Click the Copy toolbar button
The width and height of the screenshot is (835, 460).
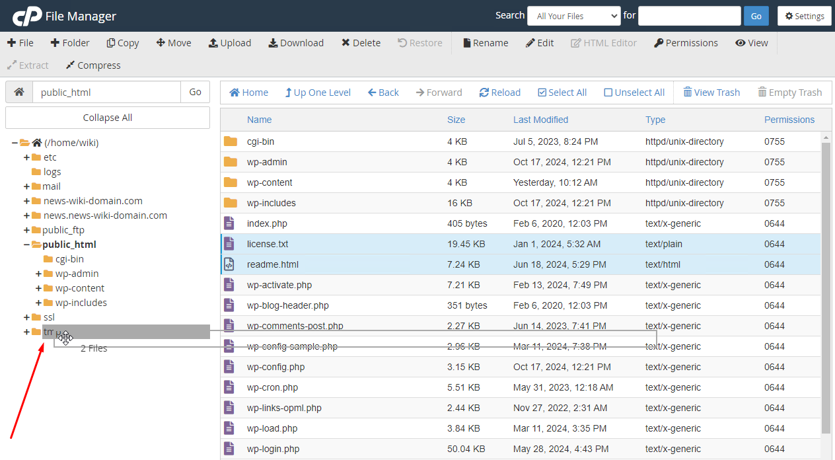[123, 43]
